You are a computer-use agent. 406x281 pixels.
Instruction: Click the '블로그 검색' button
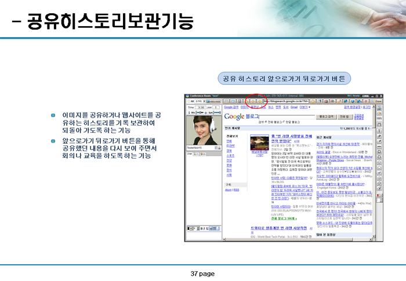(326, 116)
